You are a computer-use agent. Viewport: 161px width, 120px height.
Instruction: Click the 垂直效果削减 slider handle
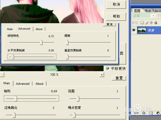(x=67, y=57)
